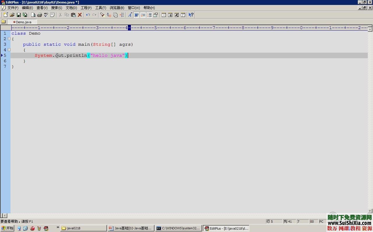373x232 pixels.
Task: Click the Find flashlight icon
Action: coord(102,15)
